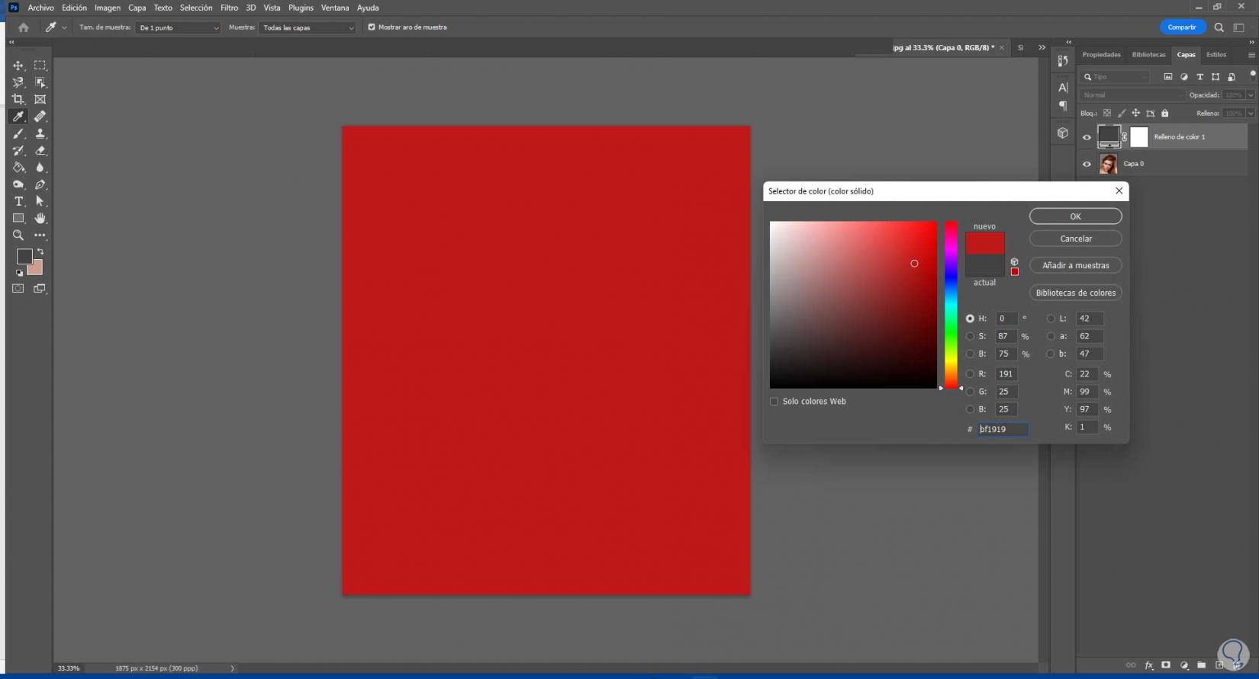Open the Tam. de muestra dropdown
1259x679 pixels.
pyautogui.click(x=178, y=27)
